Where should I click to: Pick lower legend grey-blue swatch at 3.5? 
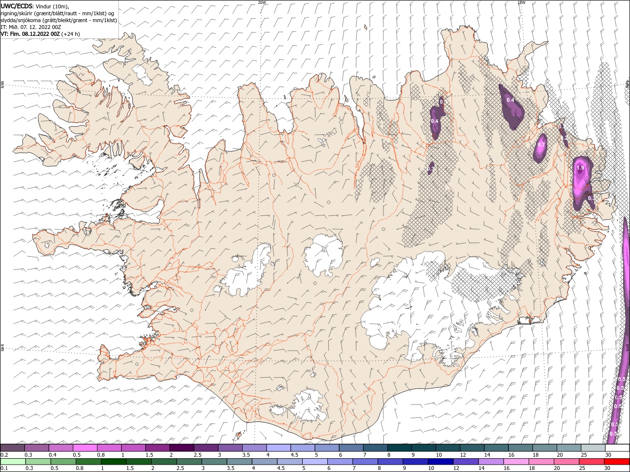(239, 462)
